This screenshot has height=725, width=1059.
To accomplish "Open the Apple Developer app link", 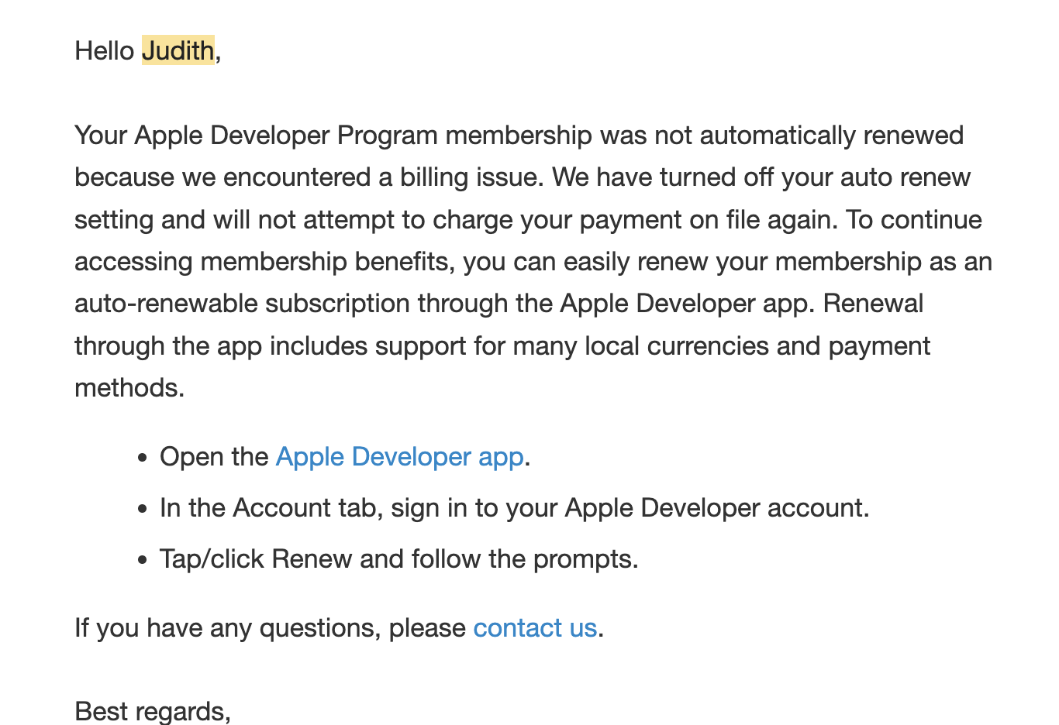I will (399, 457).
